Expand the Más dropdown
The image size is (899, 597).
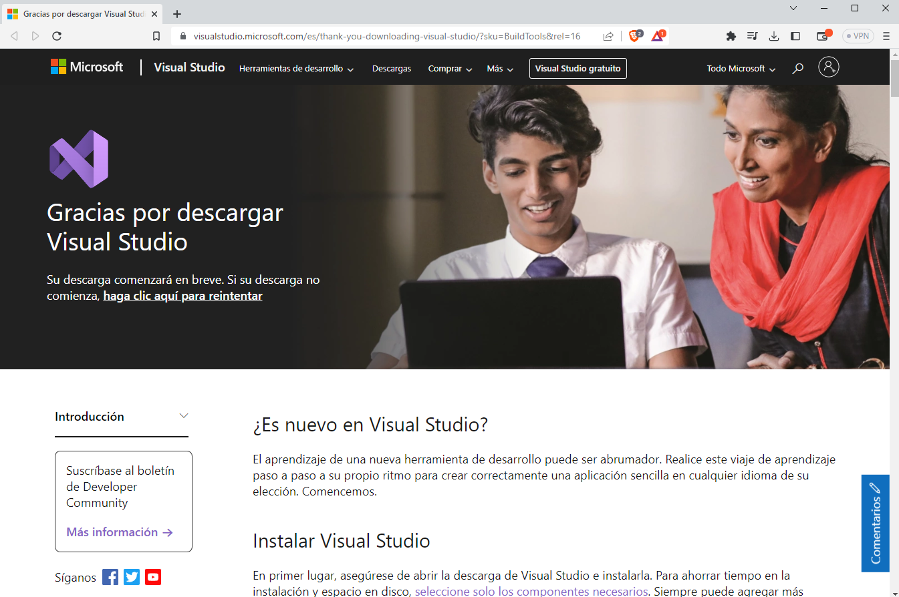click(500, 68)
